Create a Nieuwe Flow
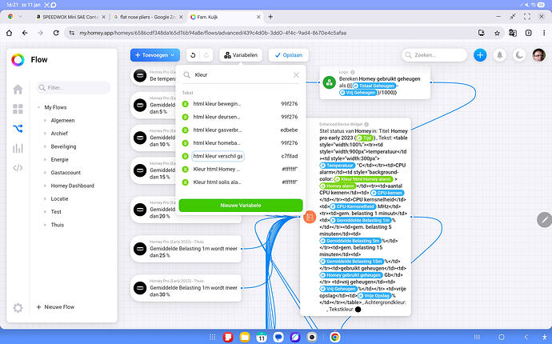The height and width of the screenshot is (344, 552). pyautogui.click(x=56, y=307)
